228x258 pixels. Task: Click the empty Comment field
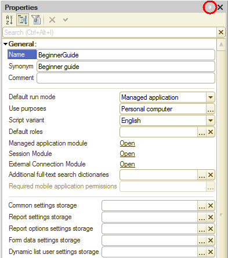(x=126, y=78)
